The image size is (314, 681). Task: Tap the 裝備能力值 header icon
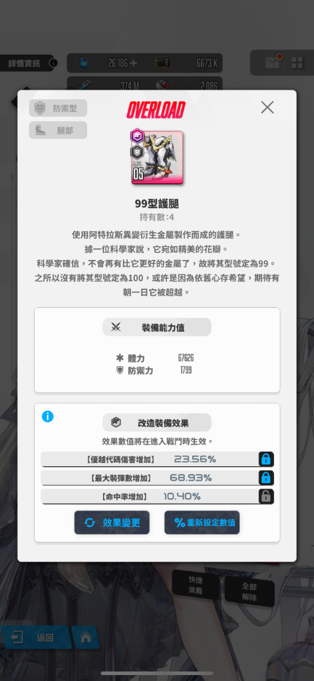[x=116, y=327]
